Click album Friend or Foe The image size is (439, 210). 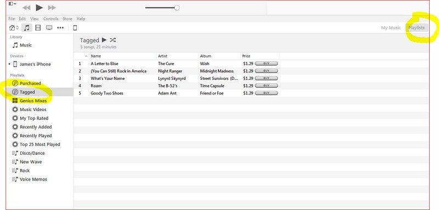click(x=212, y=93)
